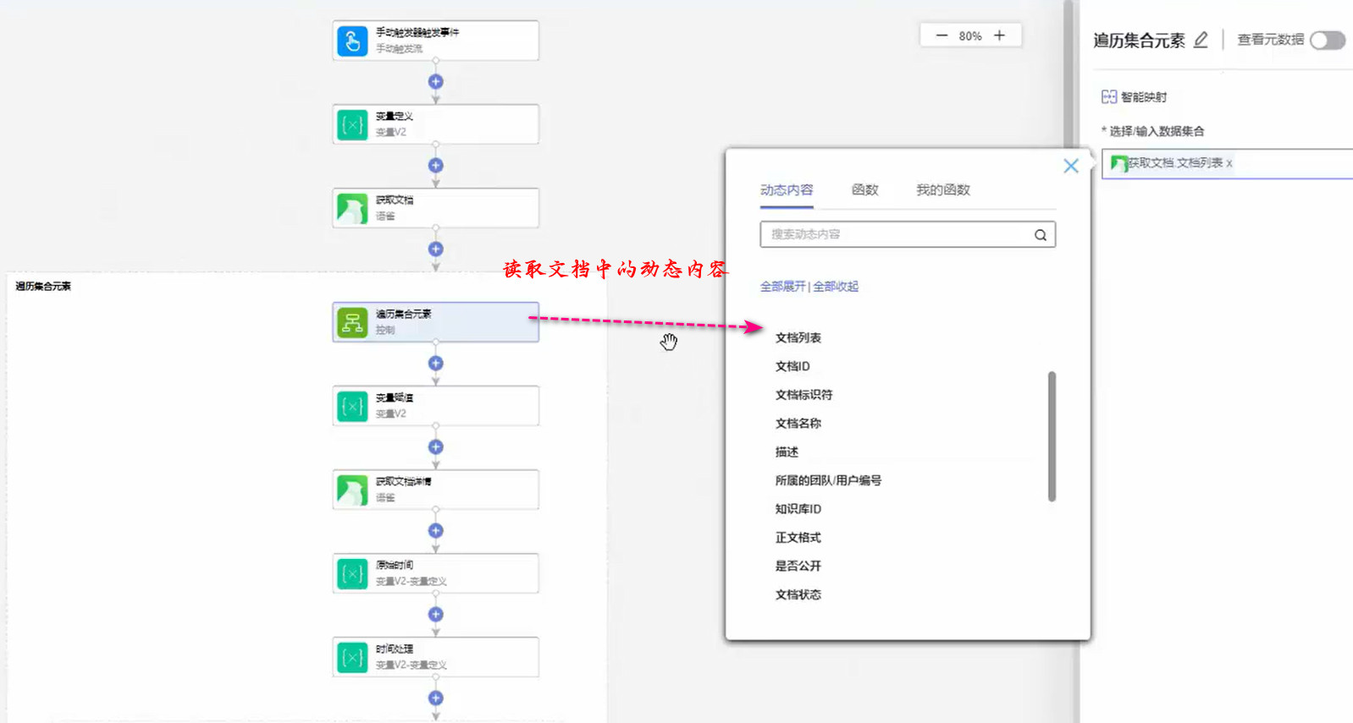The height and width of the screenshot is (723, 1353).
Task: Click the search magnifier in the dynamic content box
Action: 1041,235
